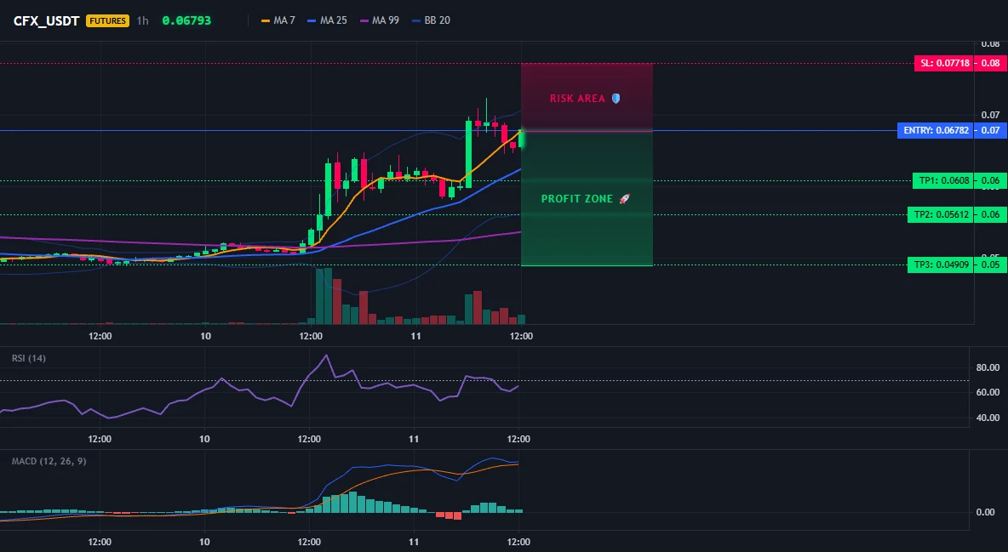Click the PROFIT ZONE text
Image resolution: width=1008 pixels, height=552 pixels.
[577, 198]
